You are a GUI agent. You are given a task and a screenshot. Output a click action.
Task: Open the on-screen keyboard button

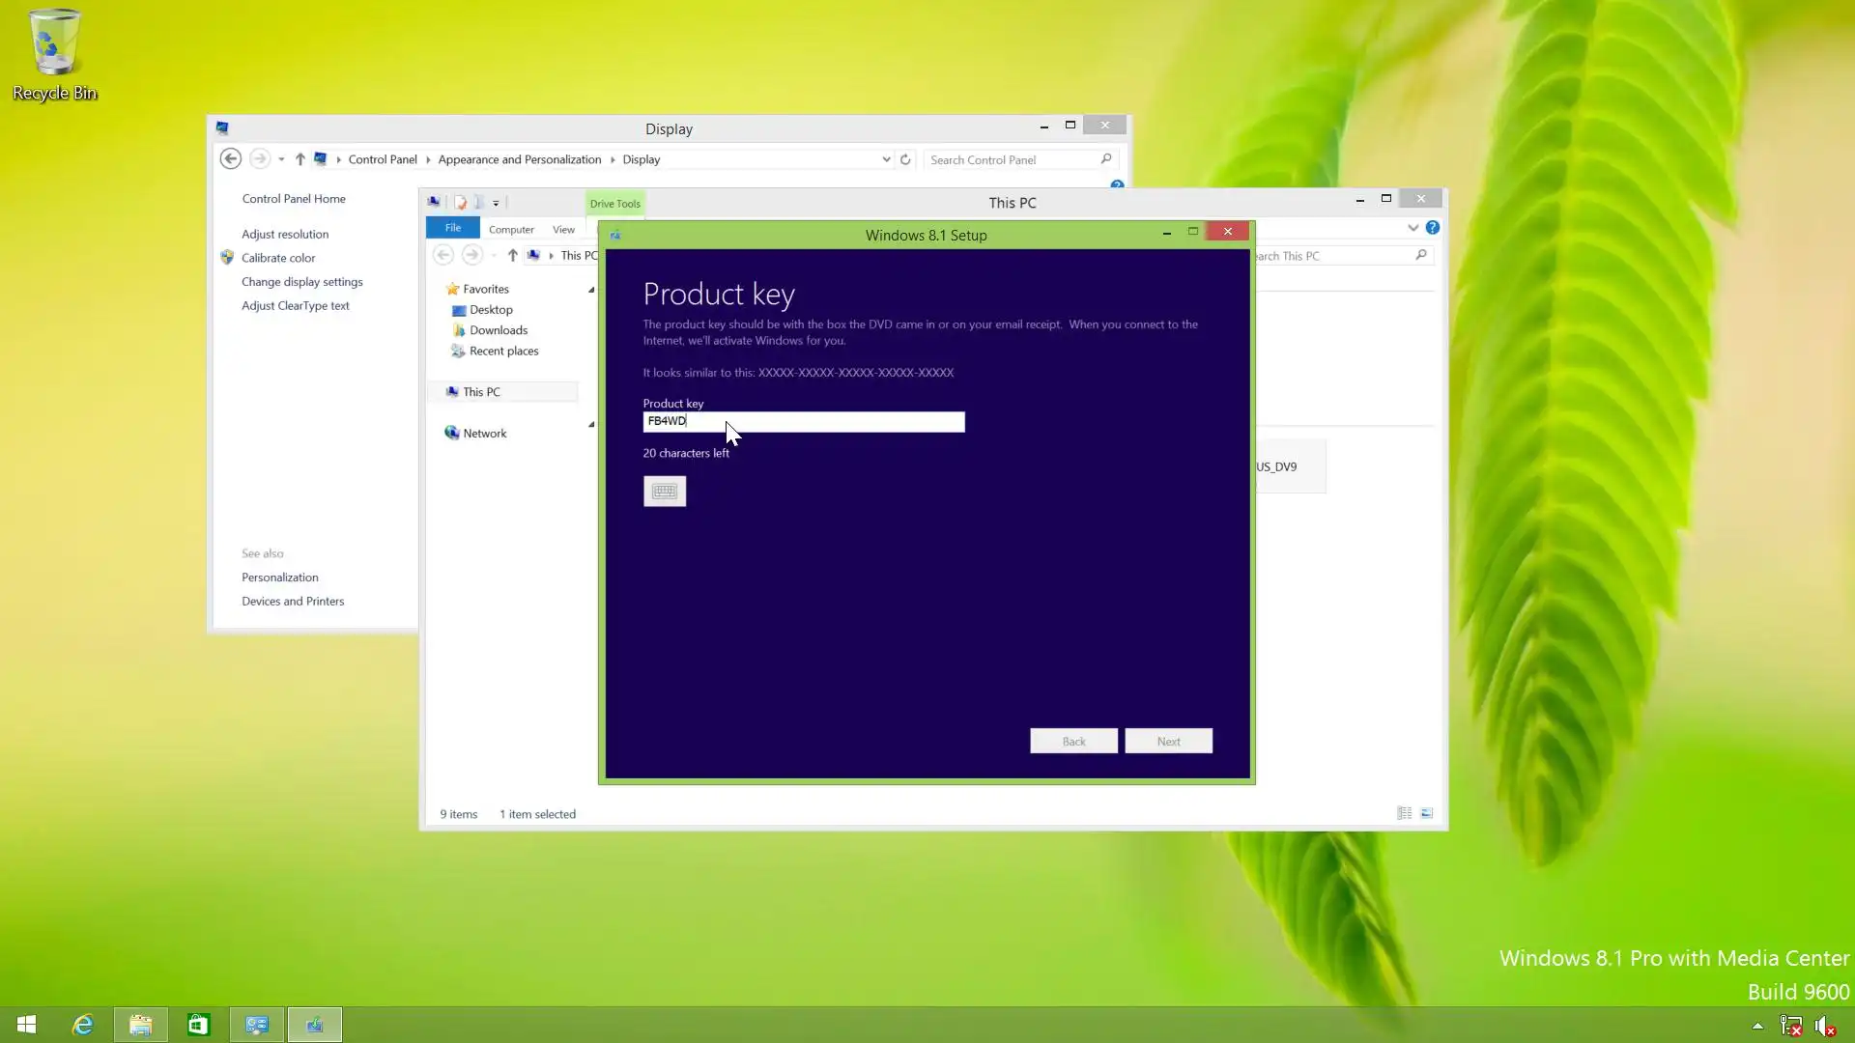click(x=665, y=492)
